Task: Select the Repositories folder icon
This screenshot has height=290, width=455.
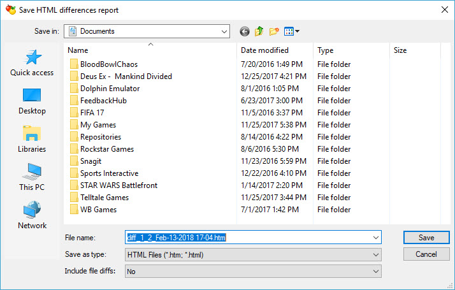Action: (x=74, y=137)
